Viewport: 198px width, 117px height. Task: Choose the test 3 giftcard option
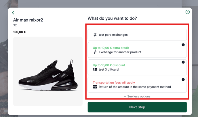pos(137,67)
